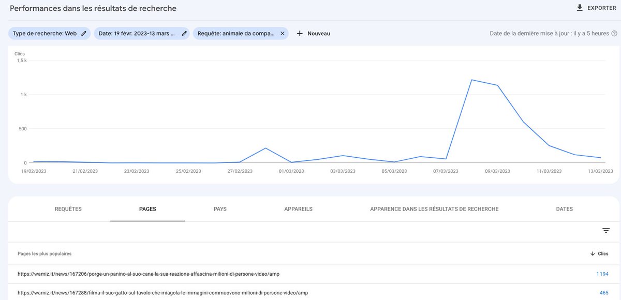Click the help icon beside the update date

(x=614, y=33)
